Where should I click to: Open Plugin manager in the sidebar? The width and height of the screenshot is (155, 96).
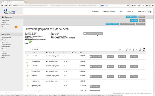coord(7,37)
